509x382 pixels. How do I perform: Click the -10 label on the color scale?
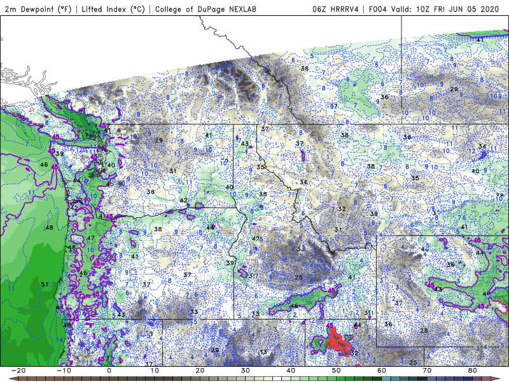[64, 371]
